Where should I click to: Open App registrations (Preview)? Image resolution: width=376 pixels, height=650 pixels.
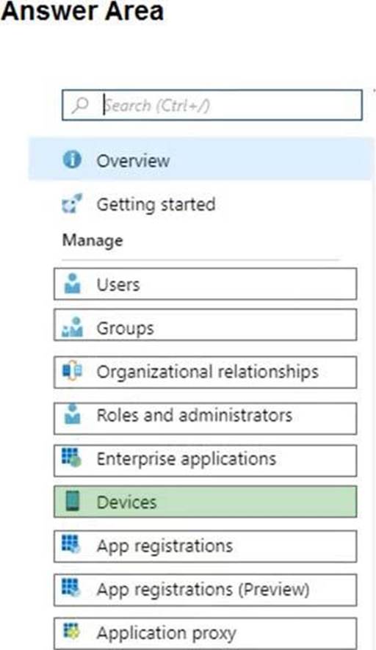(x=205, y=590)
